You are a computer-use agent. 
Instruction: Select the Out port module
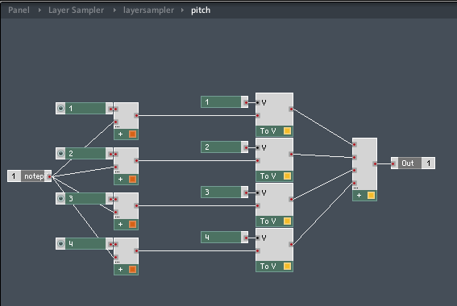tap(413, 163)
